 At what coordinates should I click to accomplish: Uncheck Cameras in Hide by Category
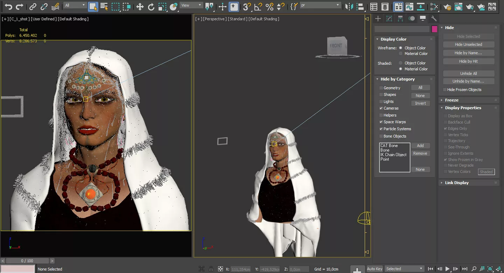click(x=381, y=108)
